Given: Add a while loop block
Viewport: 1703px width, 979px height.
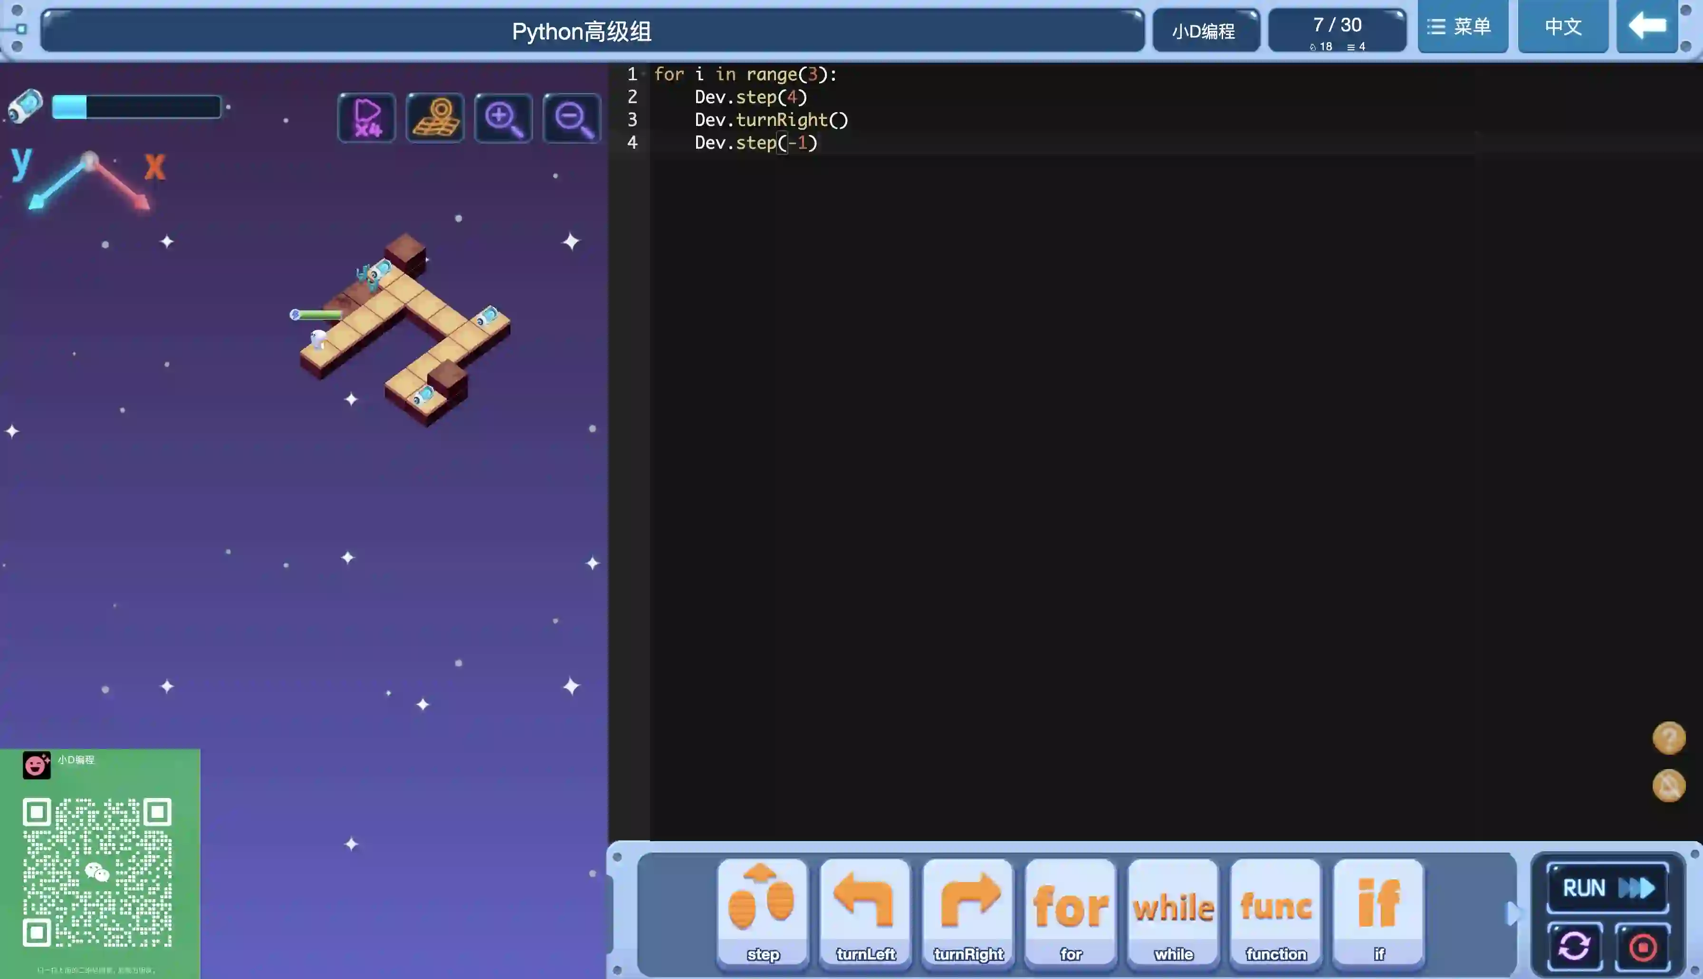Looking at the screenshot, I should pos(1173,911).
